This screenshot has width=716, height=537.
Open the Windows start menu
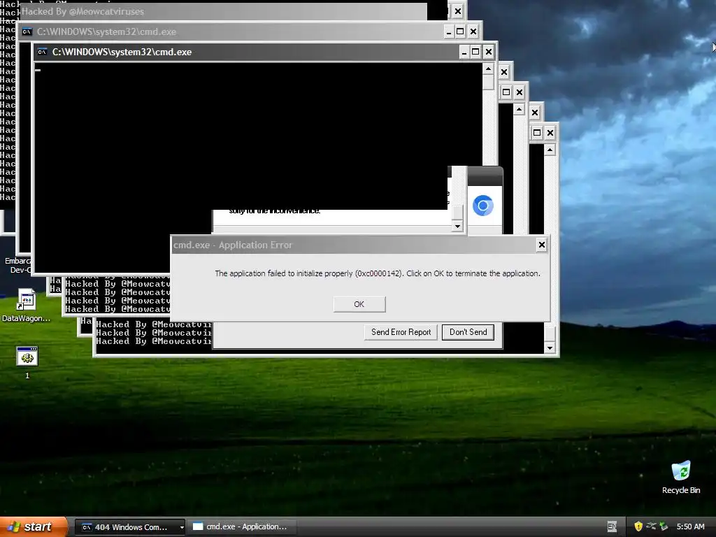[34, 527]
